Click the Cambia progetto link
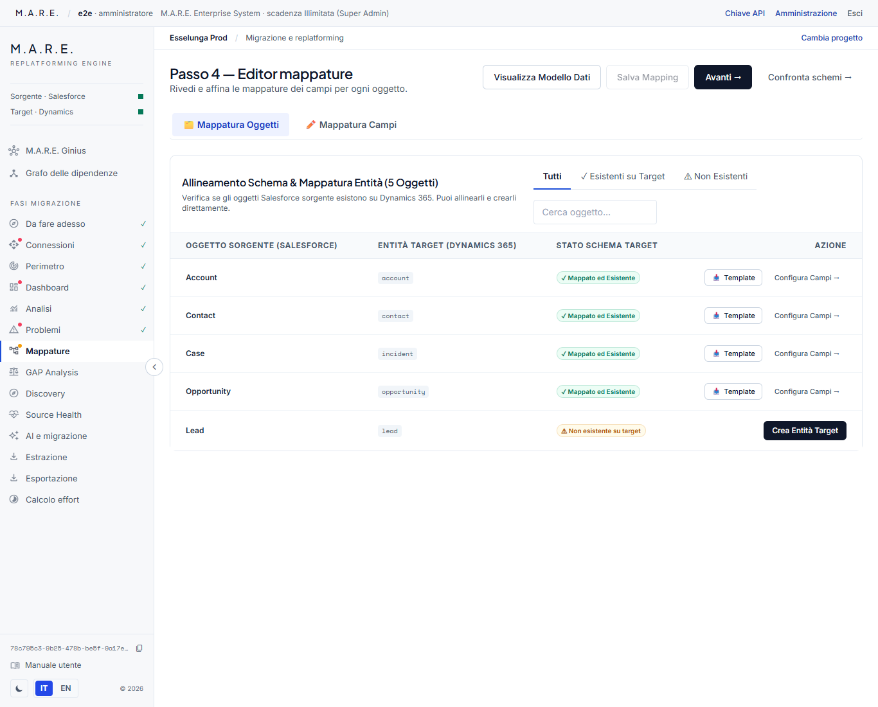Viewport: 878px width, 707px height. tap(832, 38)
